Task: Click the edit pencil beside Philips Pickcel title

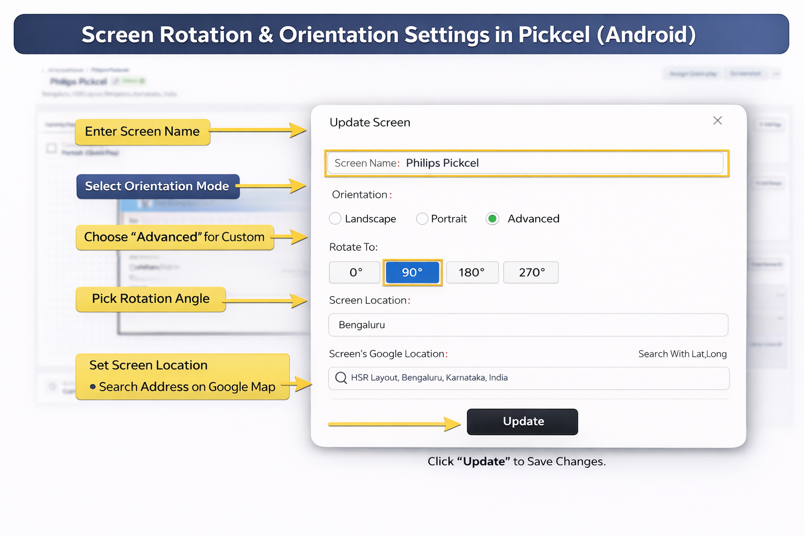Action: [x=116, y=81]
